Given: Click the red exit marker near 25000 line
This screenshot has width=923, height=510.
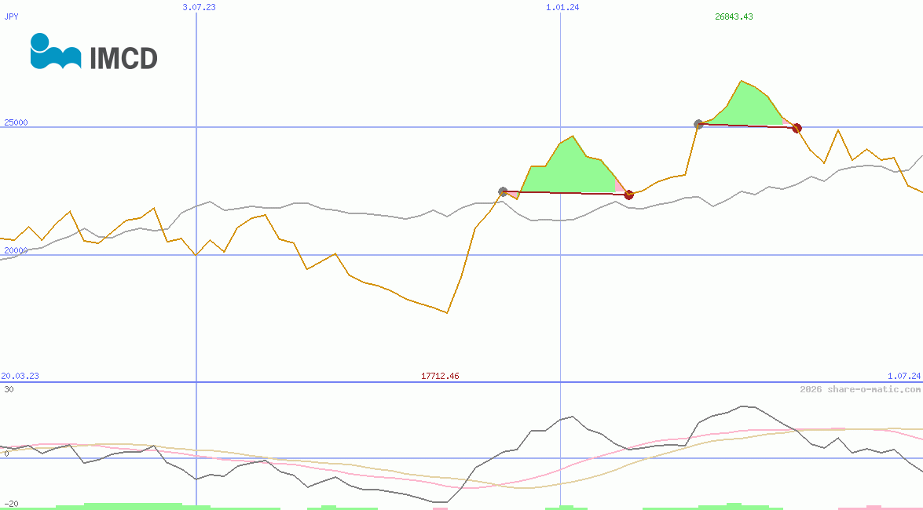Looking at the screenshot, I should (797, 128).
